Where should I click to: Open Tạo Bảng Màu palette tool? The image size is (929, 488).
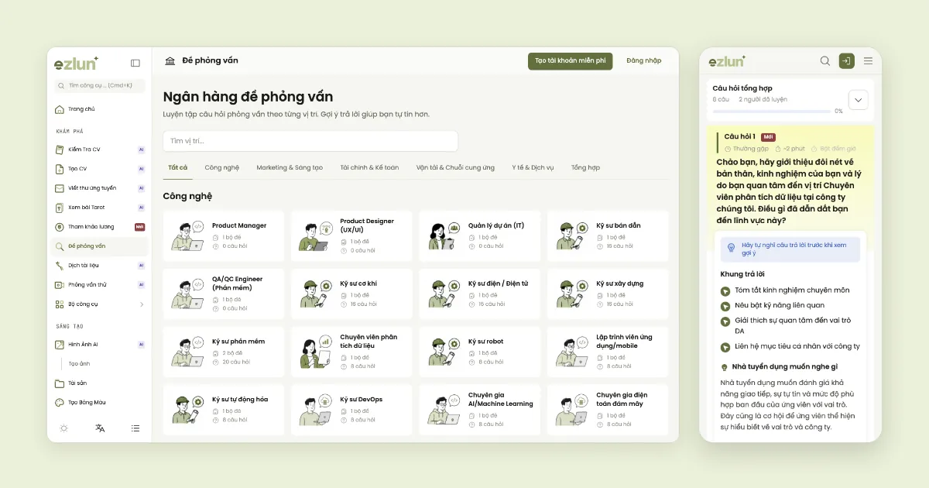99,403
